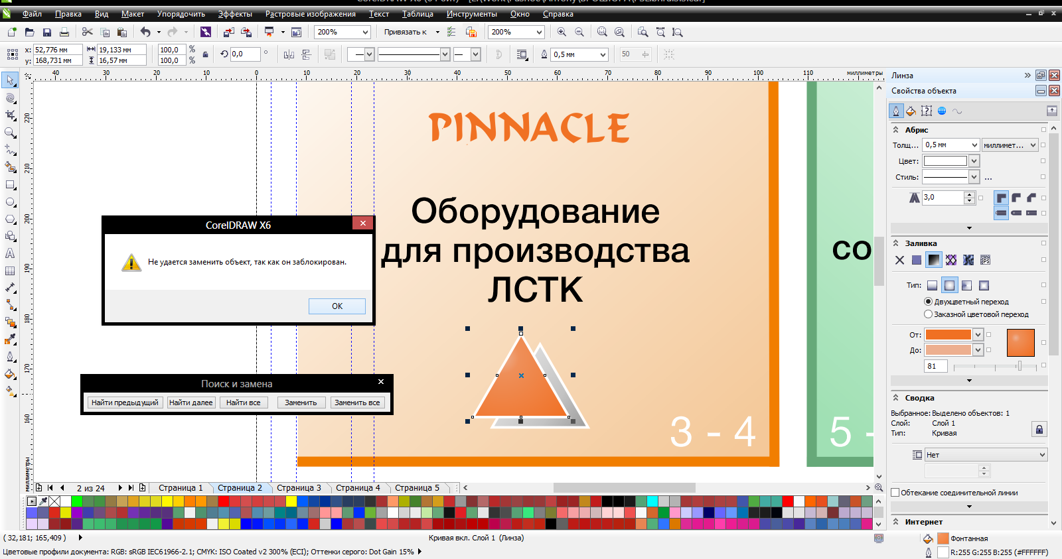Click OK in the CorelDRAW X6 dialog
Image resolution: width=1062 pixels, height=559 pixels.
pyautogui.click(x=337, y=306)
